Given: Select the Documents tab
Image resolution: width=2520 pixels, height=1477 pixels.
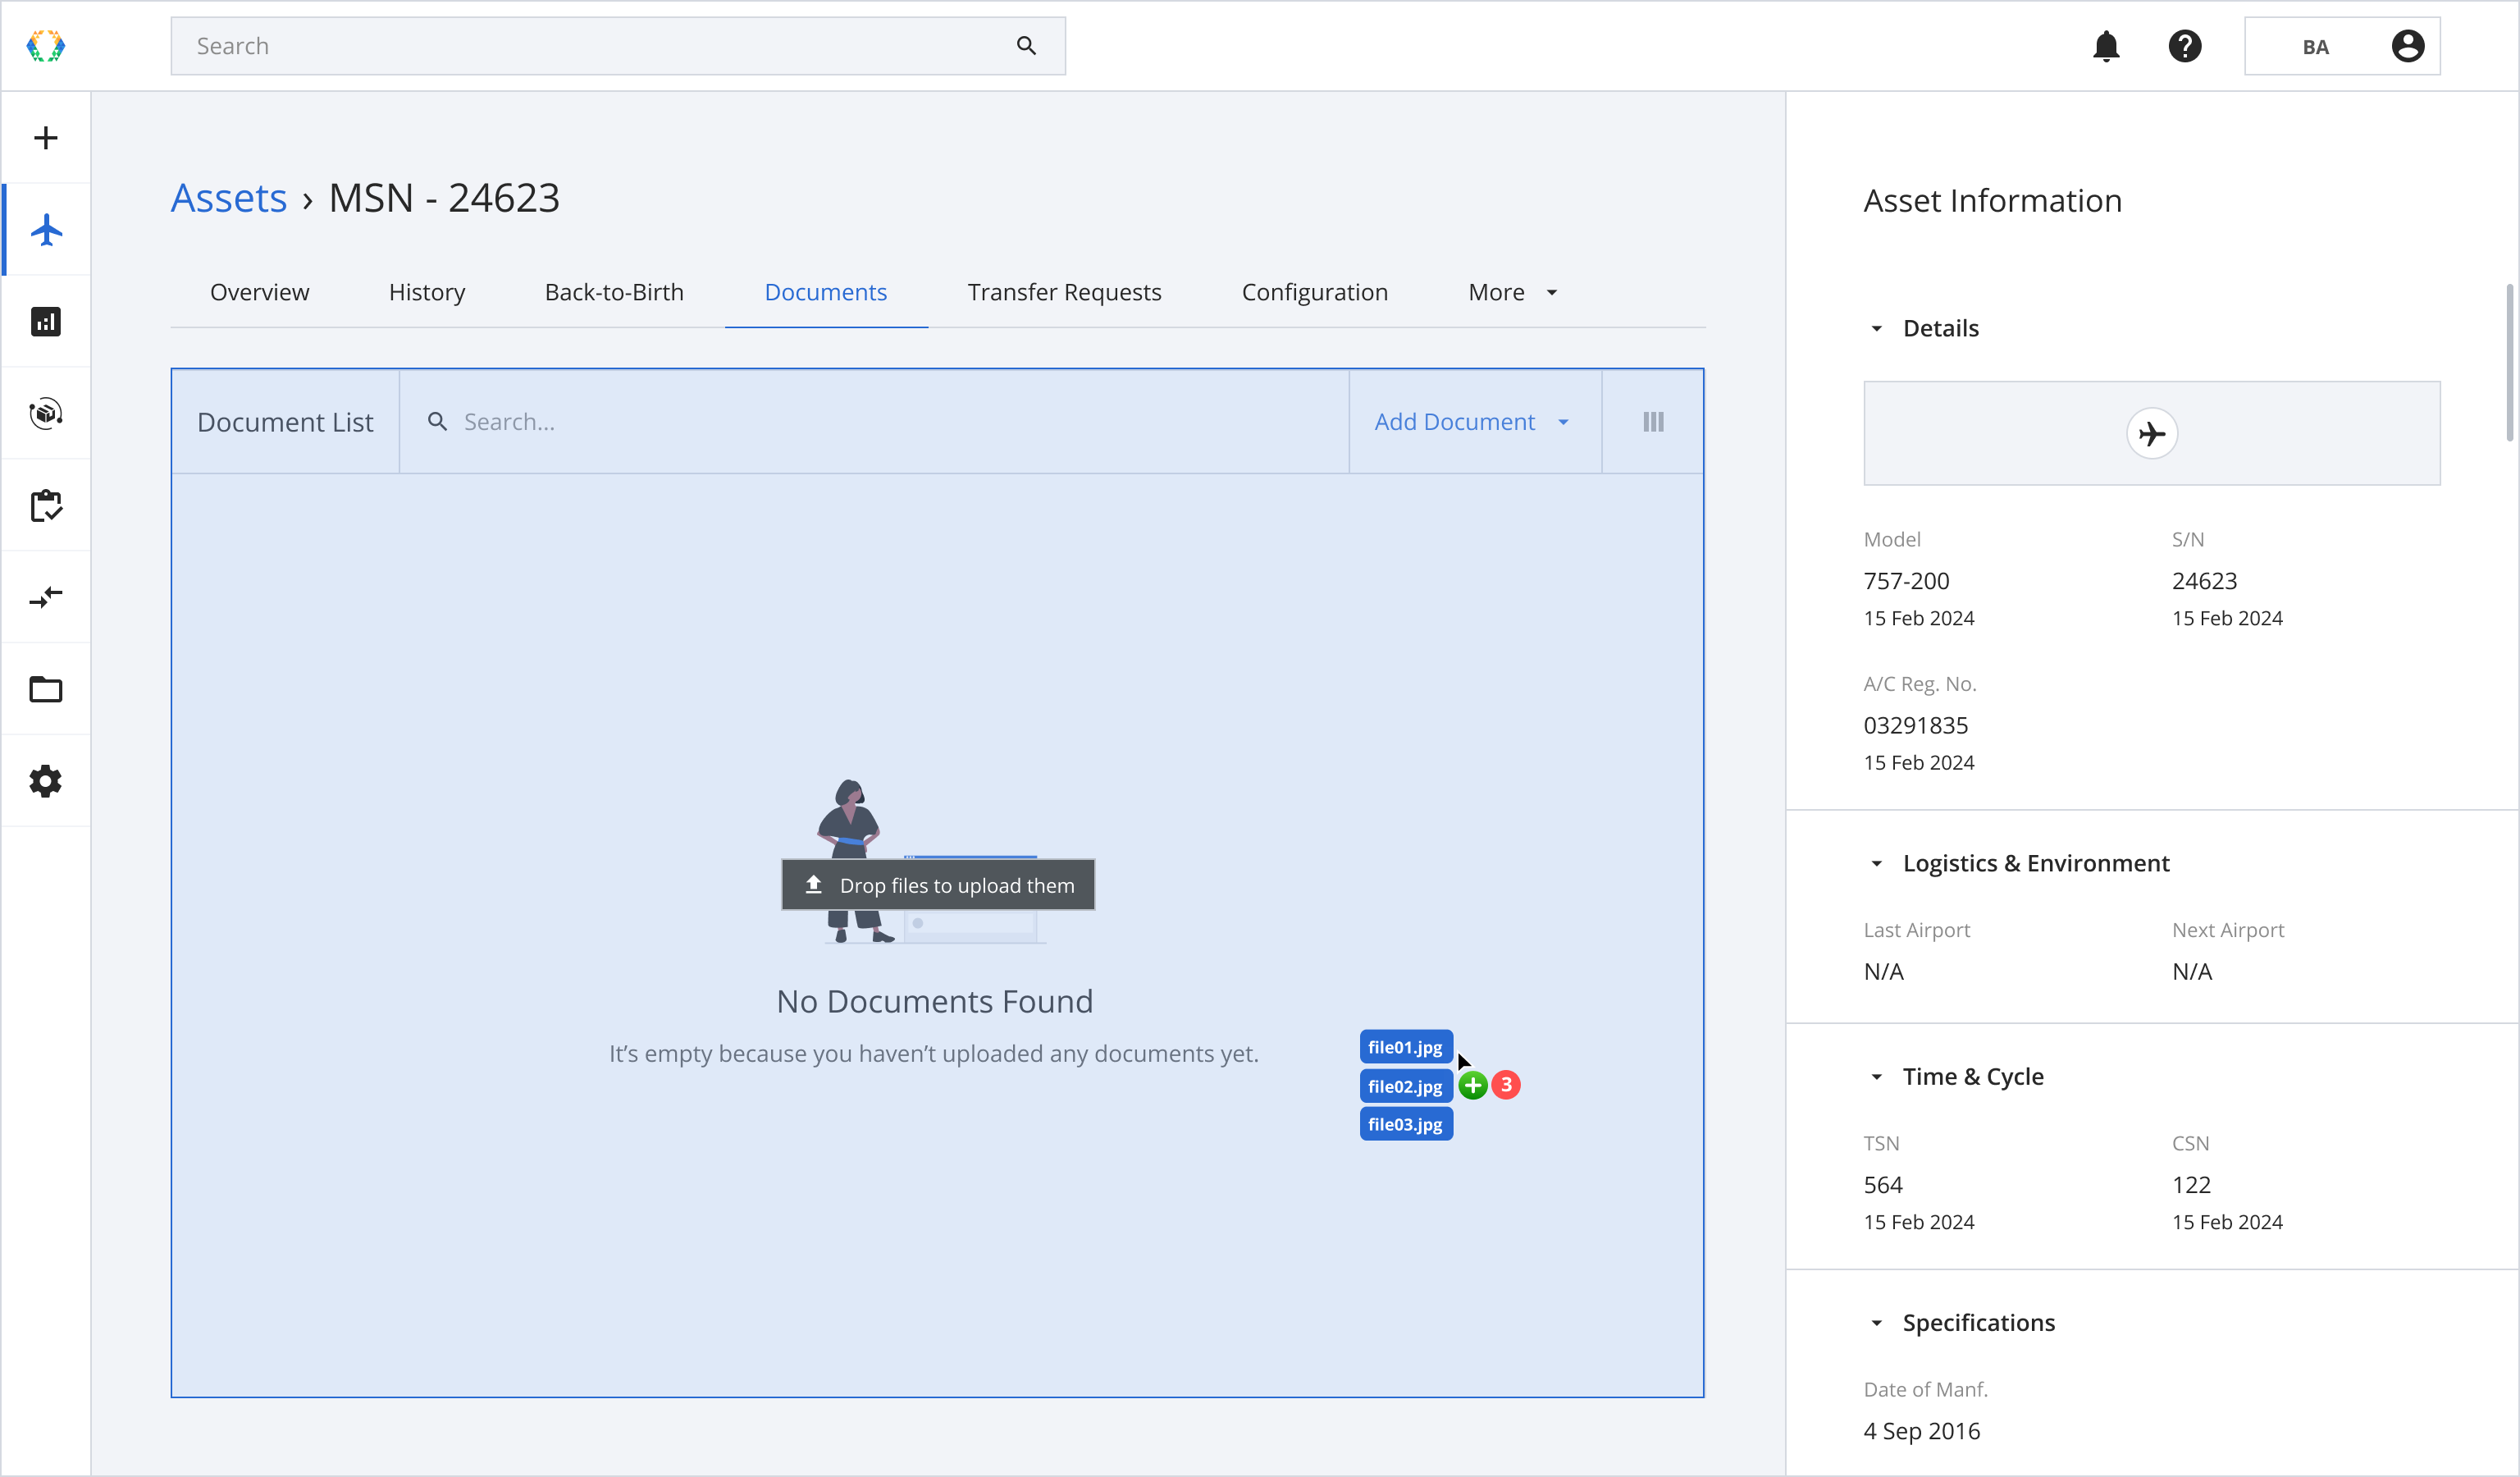Looking at the screenshot, I should (826, 292).
